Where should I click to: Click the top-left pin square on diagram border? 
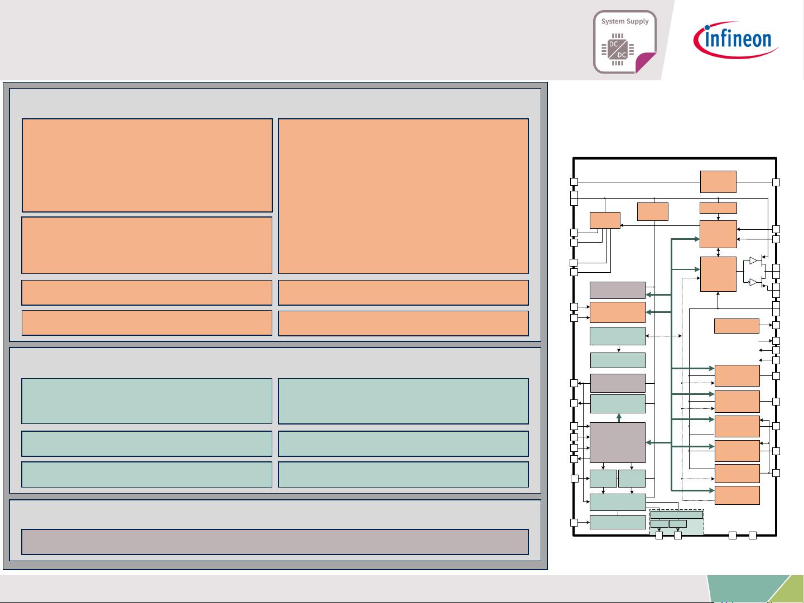tap(574, 182)
